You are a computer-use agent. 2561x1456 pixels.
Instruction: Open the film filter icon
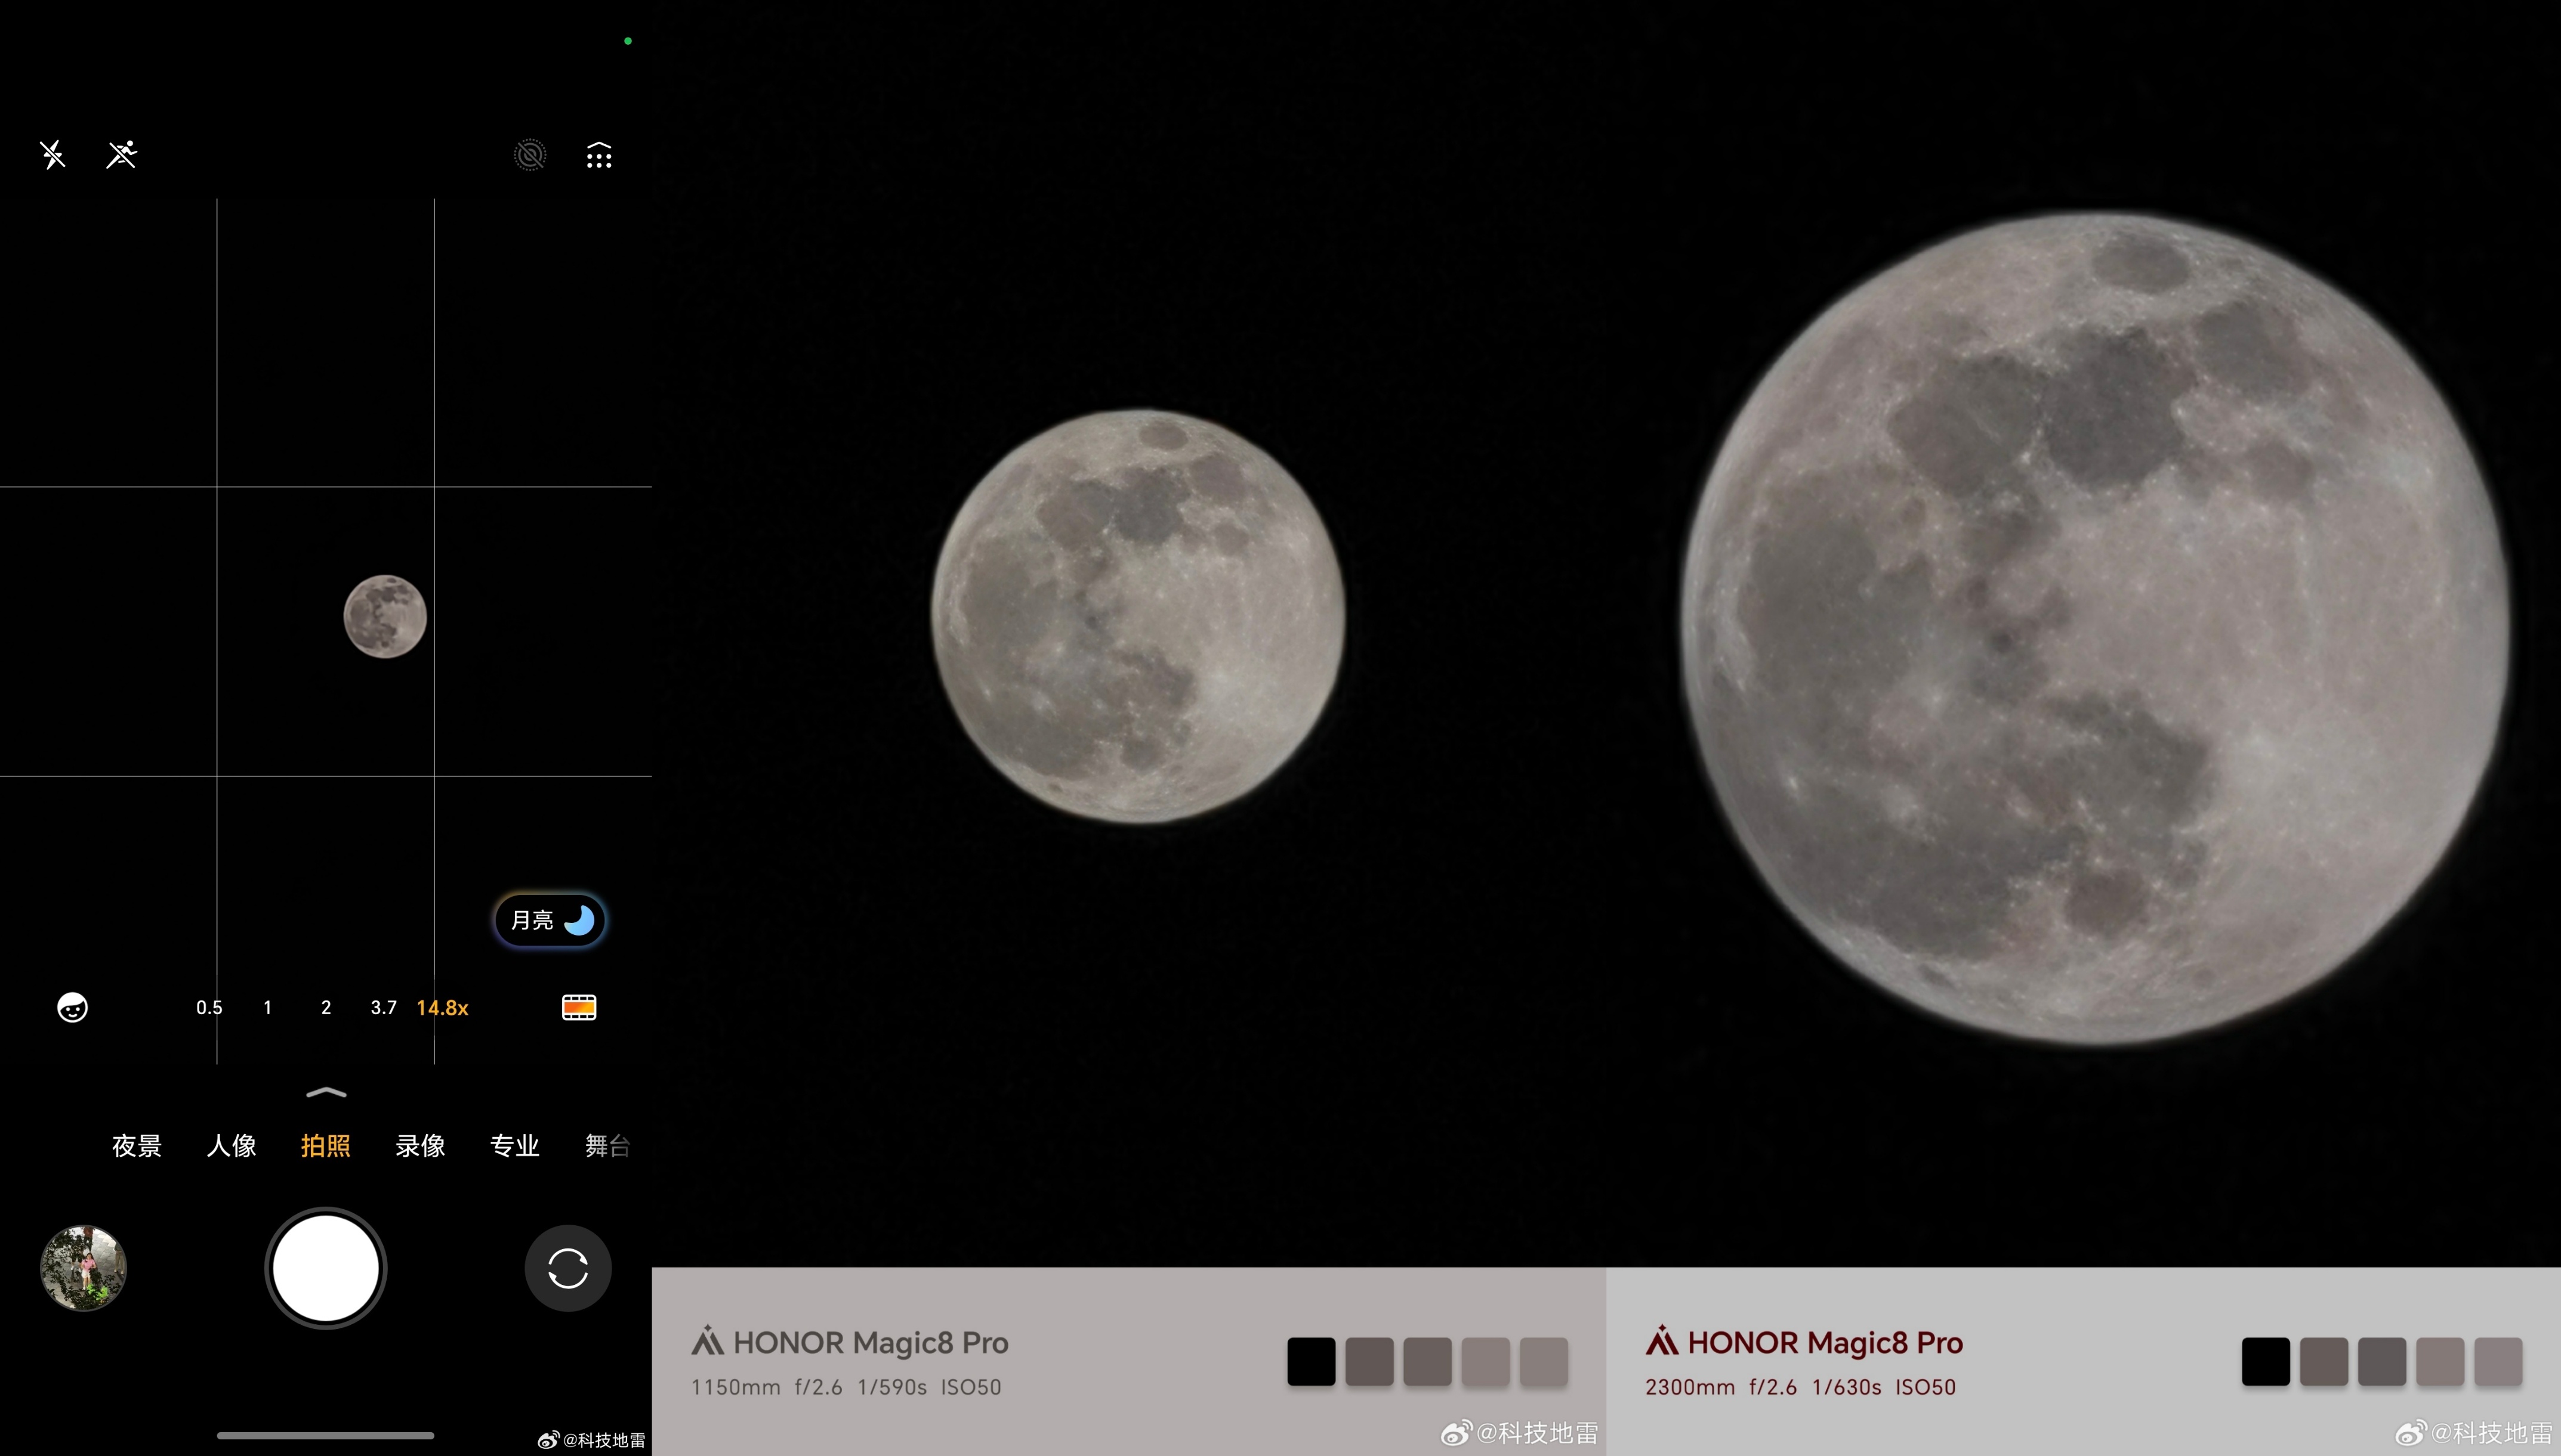pyautogui.click(x=578, y=1007)
